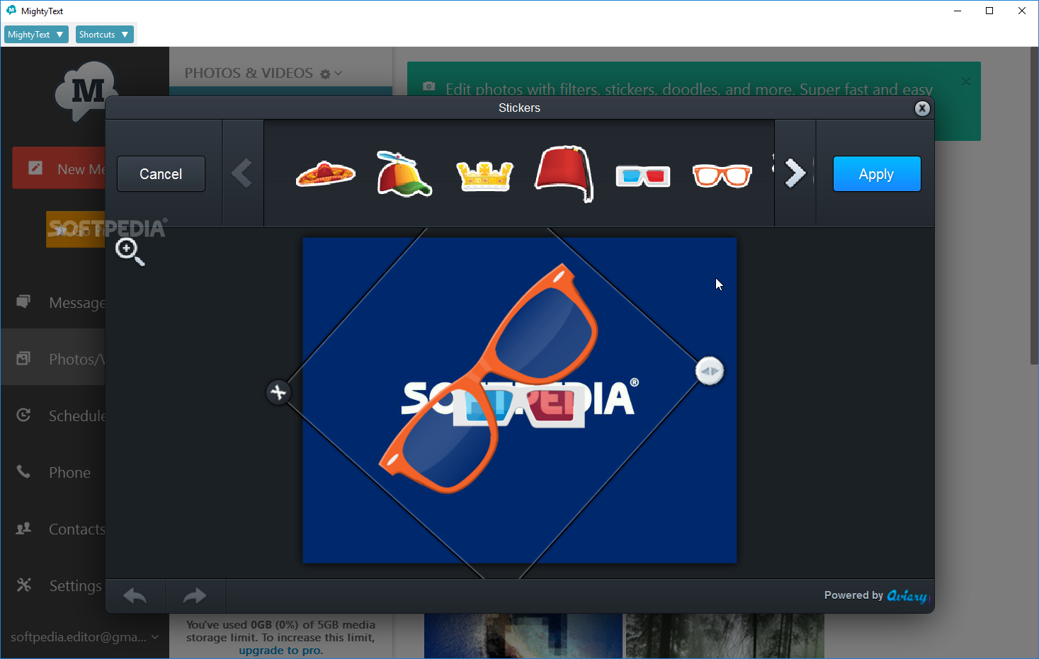The width and height of the screenshot is (1039, 659).
Task: Click the orange sunglasses sticker on canvas
Action: pos(489,379)
